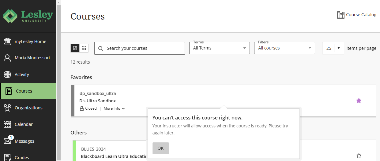Screen dimensions: 380x161
Task: Click the Messages envelope icon with badge
Action: (8, 140)
